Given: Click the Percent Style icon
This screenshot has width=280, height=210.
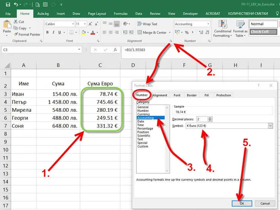Looking at the screenshot, I should (187, 32).
